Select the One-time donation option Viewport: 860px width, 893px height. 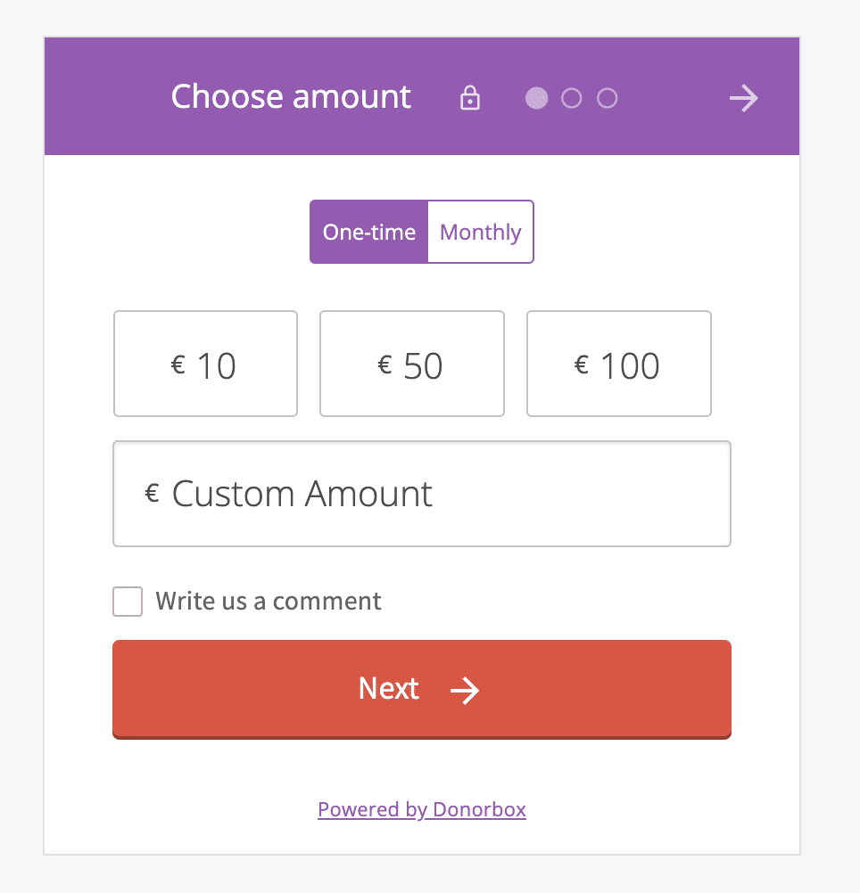[369, 233]
